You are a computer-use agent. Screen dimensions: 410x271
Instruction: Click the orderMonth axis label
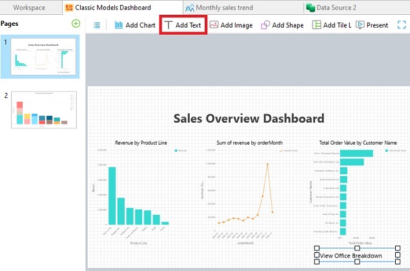pos(245,243)
